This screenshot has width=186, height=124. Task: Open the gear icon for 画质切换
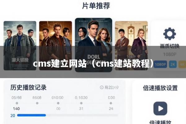coord(170,34)
